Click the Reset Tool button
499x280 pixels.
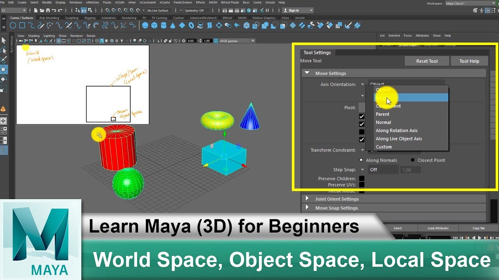(427, 61)
